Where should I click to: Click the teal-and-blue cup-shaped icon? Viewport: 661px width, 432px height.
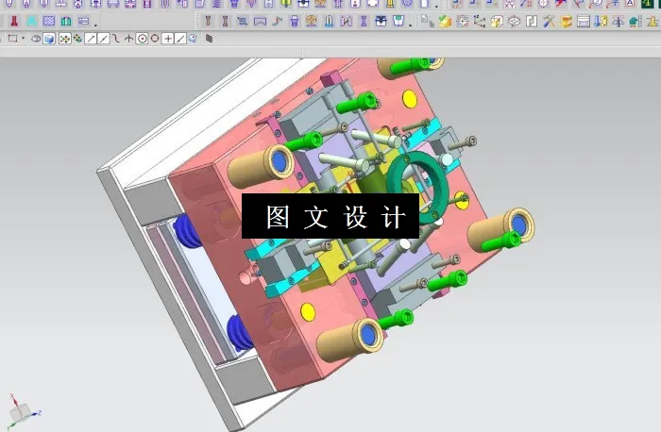[398, 21]
